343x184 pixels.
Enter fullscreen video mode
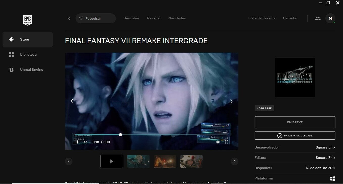click(x=227, y=142)
